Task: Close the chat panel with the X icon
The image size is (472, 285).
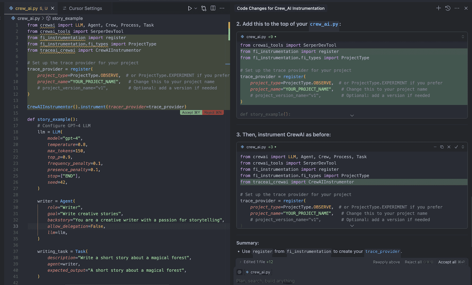Action: [466, 8]
